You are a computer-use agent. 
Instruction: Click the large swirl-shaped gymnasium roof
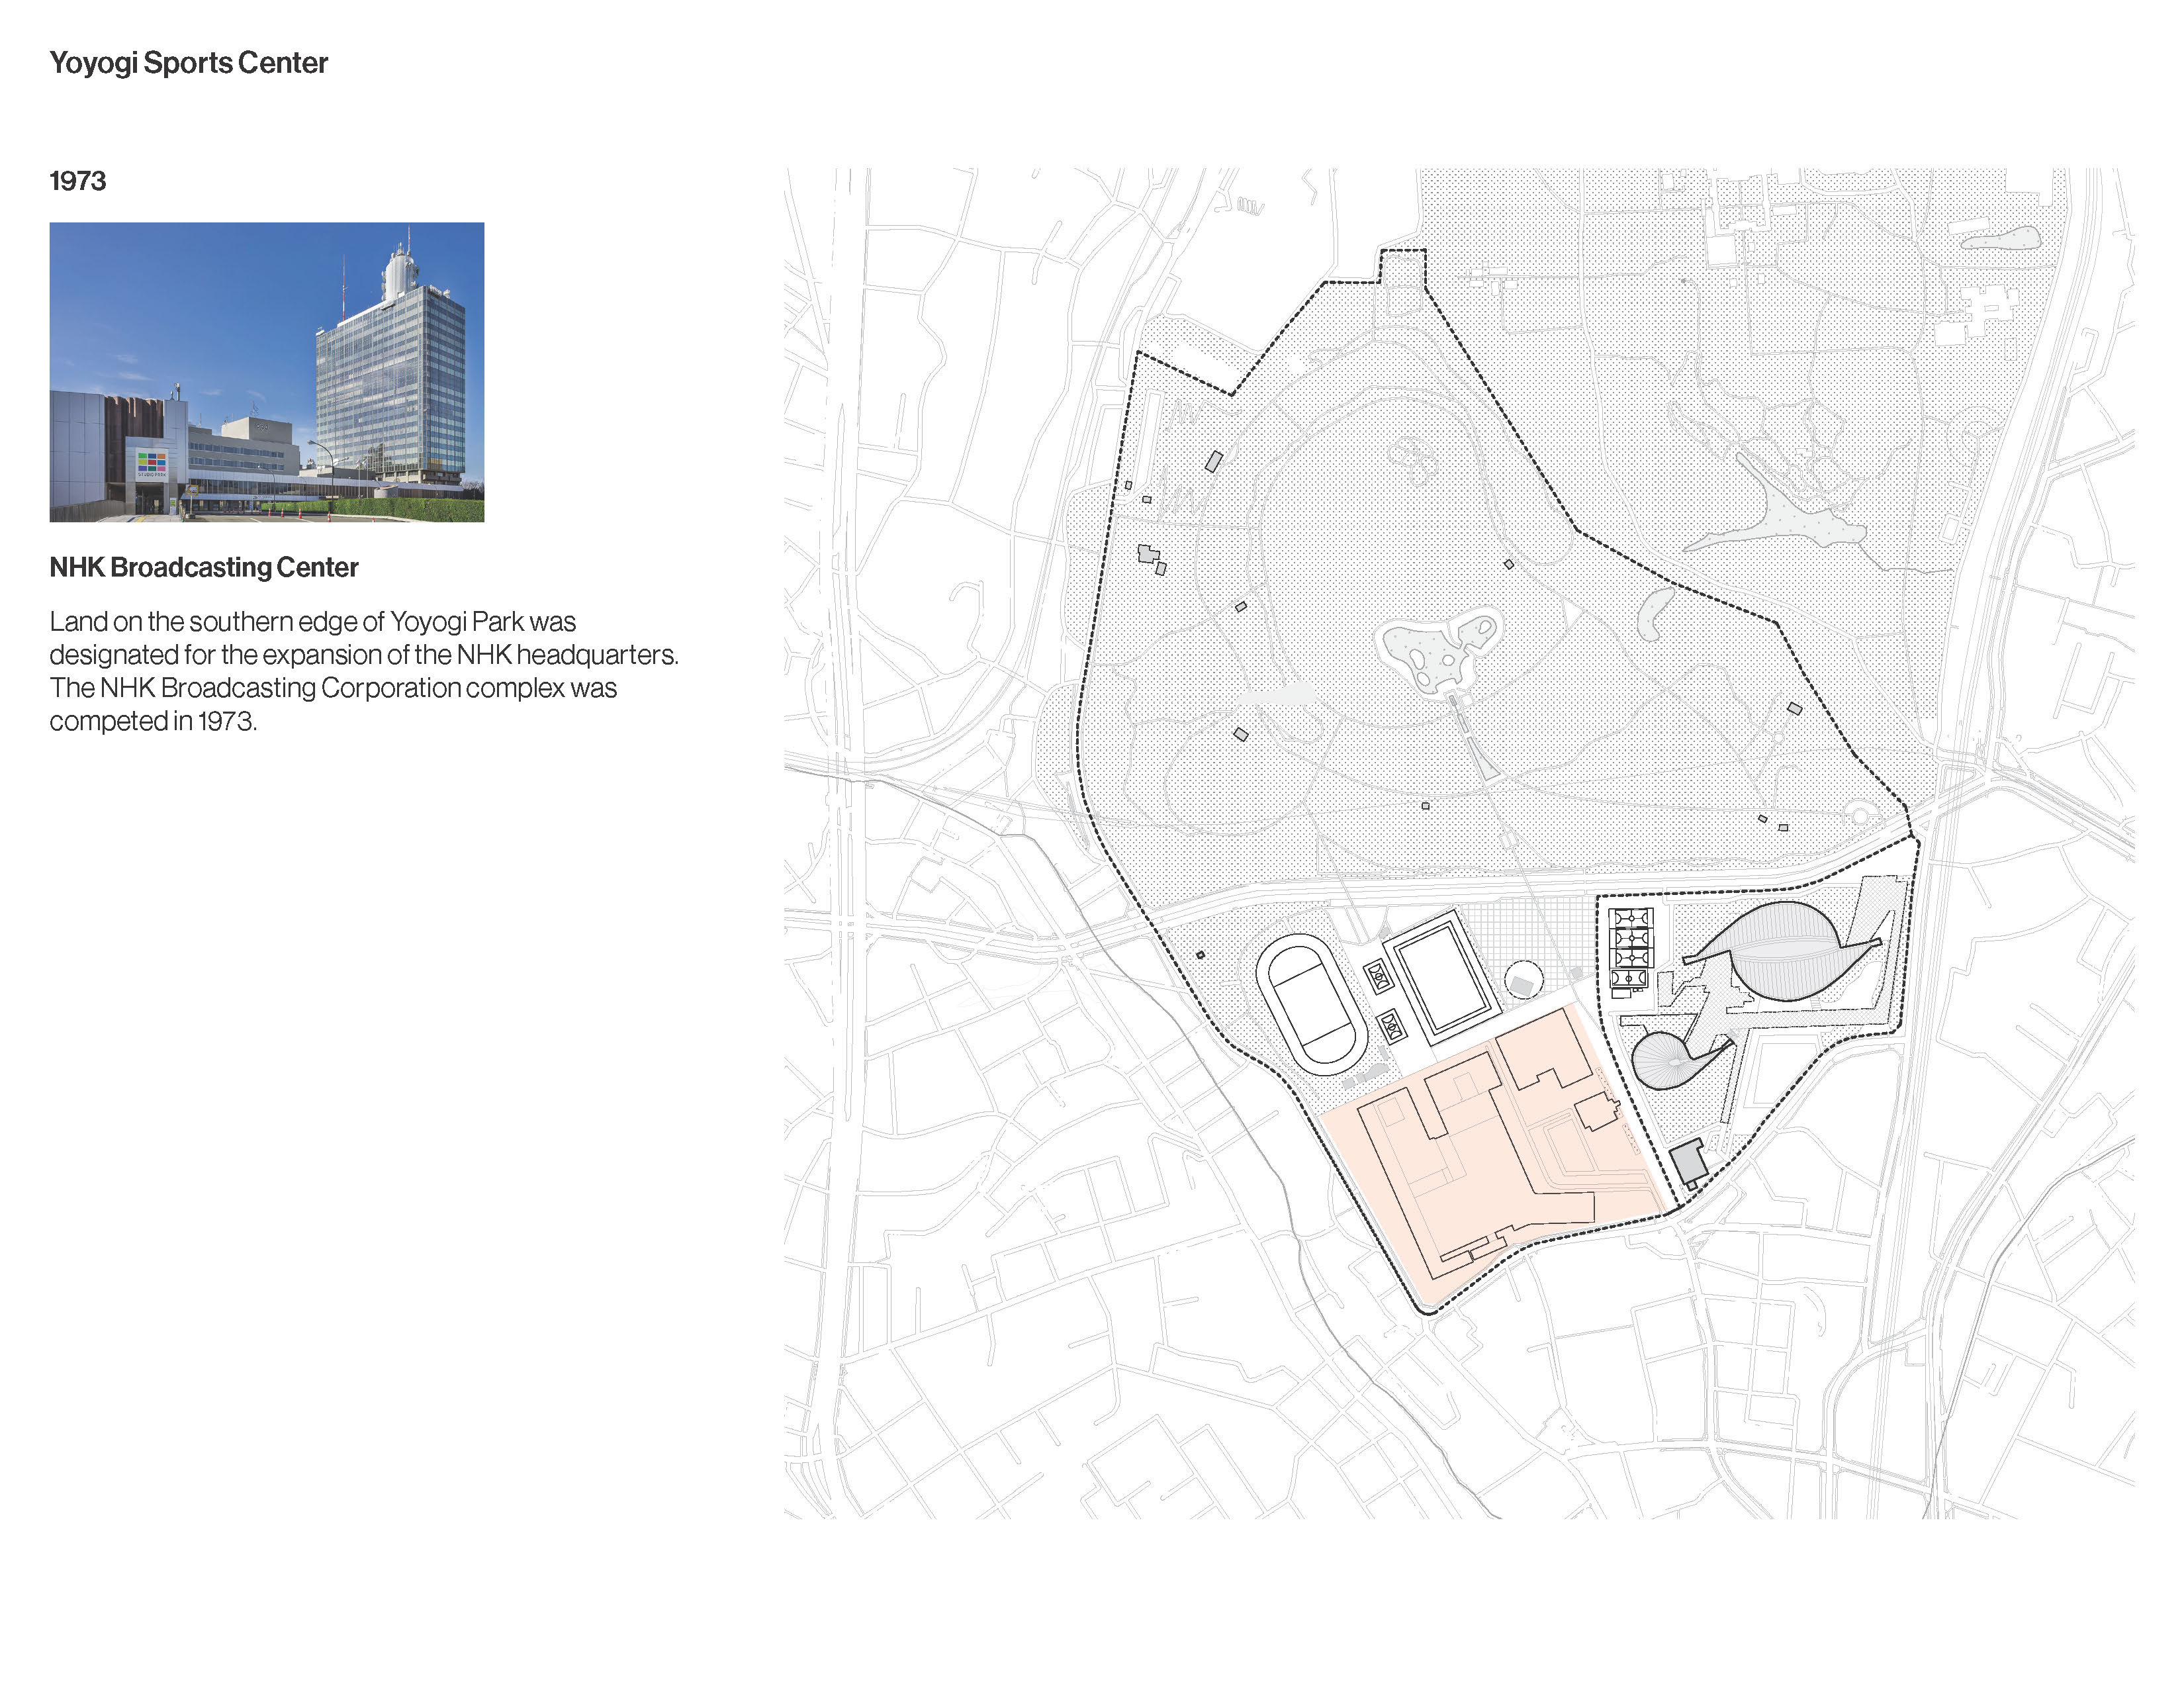(1786, 949)
